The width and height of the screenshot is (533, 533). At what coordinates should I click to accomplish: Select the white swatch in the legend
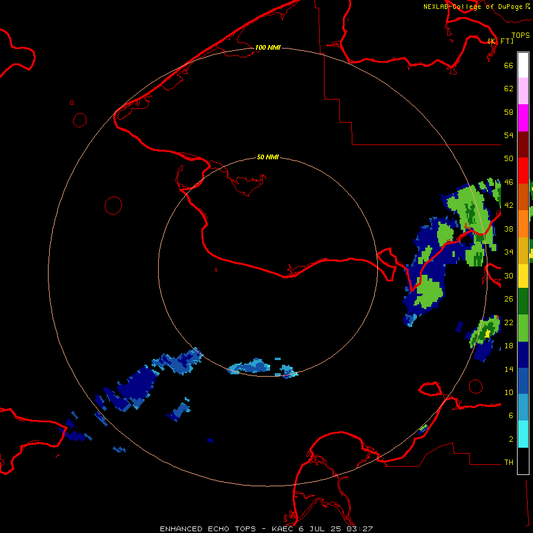click(x=523, y=65)
